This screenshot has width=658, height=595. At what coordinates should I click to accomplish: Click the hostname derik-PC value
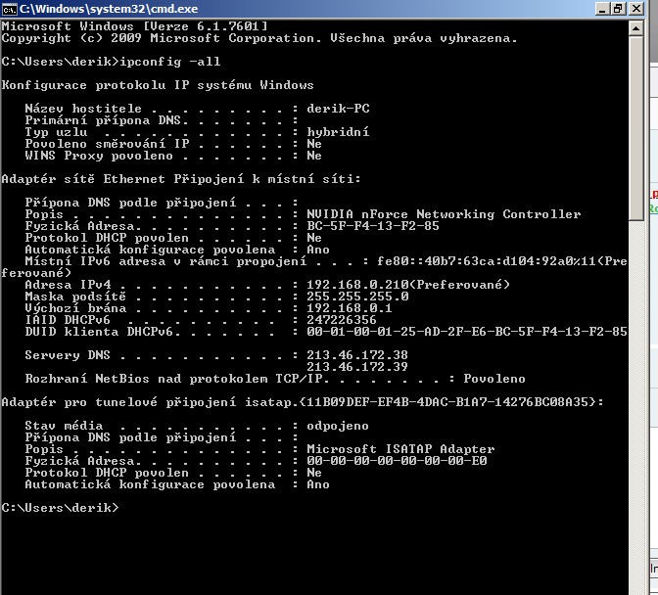coord(338,109)
